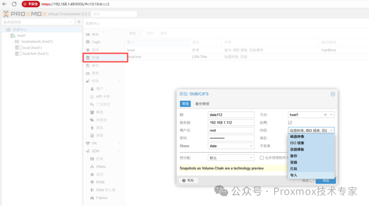Open the 存储 storage menu item
This screenshot has height=206, width=369.
click(x=104, y=57)
